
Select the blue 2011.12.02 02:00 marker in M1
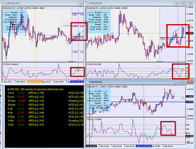point(144,146)
